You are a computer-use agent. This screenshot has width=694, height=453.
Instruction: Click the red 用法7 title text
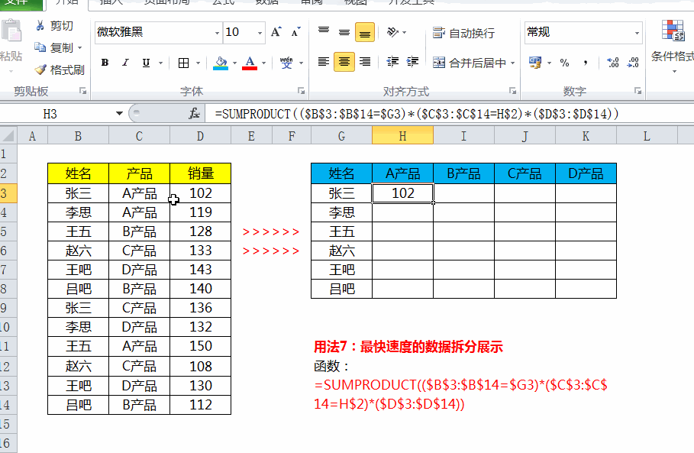pos(408,346)
